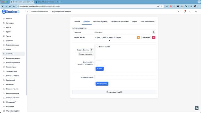Open Комментарии in the sidebar
201x113 pixels.
pyautogui.click(x=11, y=67)
